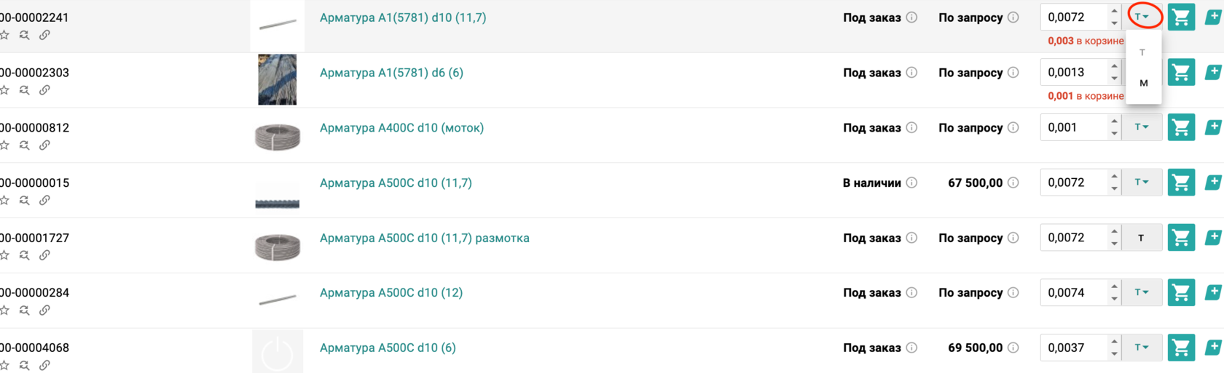Choose unit 'т' from dropdown list
1224x373 pixels.
point(1143,52)
